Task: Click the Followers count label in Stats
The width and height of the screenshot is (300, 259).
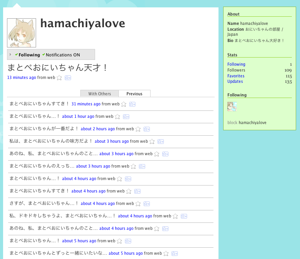Action: pos(236,70)
